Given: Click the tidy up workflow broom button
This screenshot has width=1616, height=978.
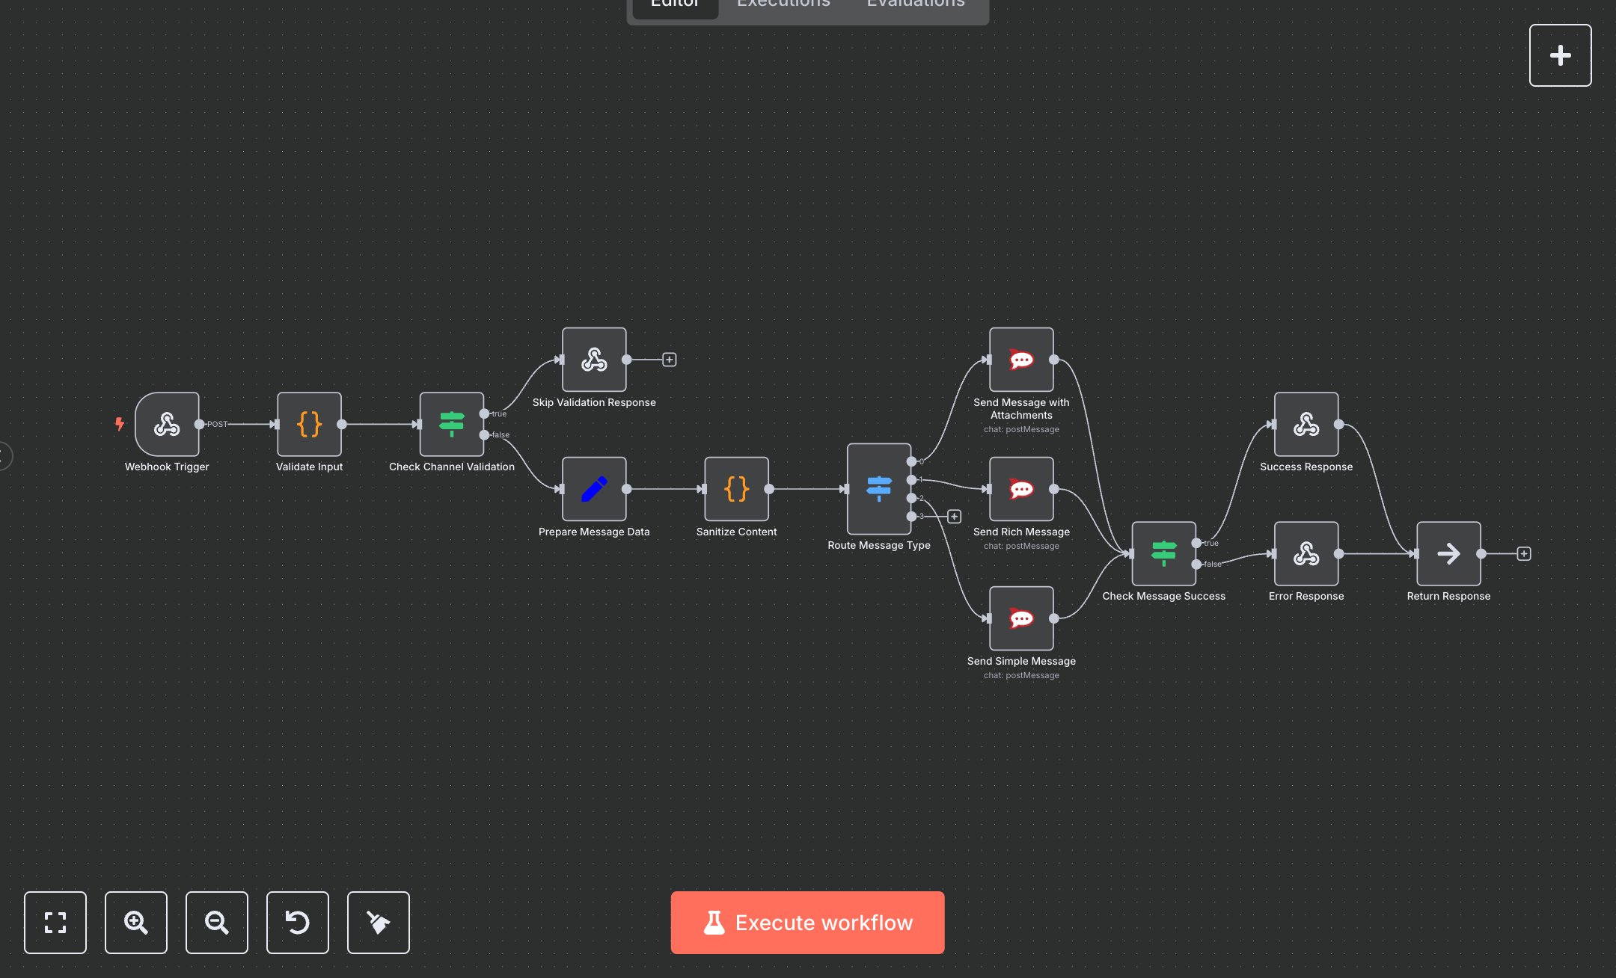Looking at the screenshot, I should (x=379, y=923).
